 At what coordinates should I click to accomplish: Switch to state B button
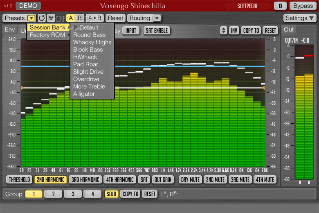(x=80, y=18)
